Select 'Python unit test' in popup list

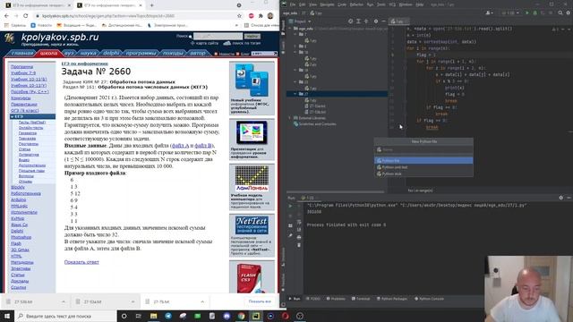[x=423, y=167]
